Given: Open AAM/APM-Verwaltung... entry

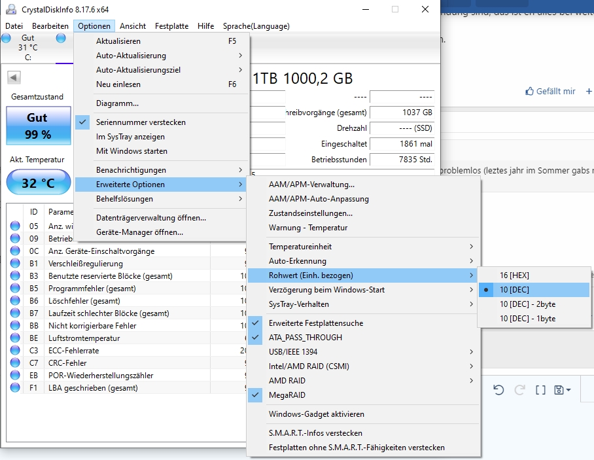Looking at the screenshot, I should 363,184.
